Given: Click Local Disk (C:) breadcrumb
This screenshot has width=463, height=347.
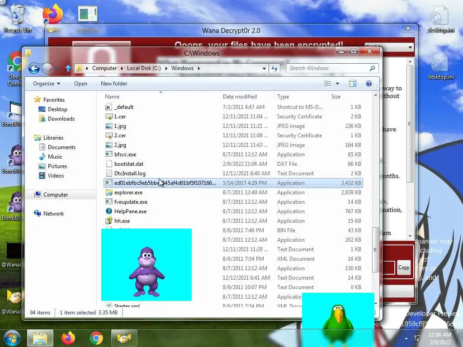Looking at the screenshot, I should point(144,69).
